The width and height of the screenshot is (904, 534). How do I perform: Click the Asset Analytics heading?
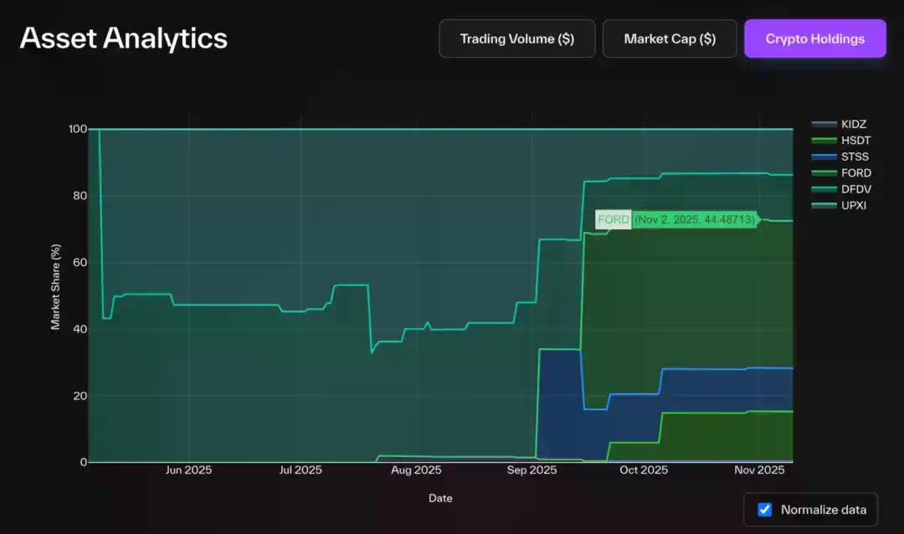pos(124,39)
